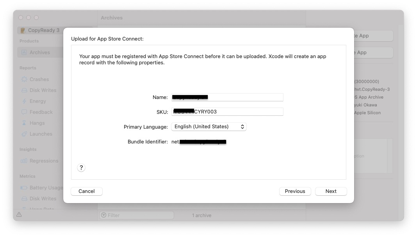The width and height of the screenshot is (417, 237).
Task: Open Crashes report in sidebar
Action: pyautogui.click(x=39, y=79)
